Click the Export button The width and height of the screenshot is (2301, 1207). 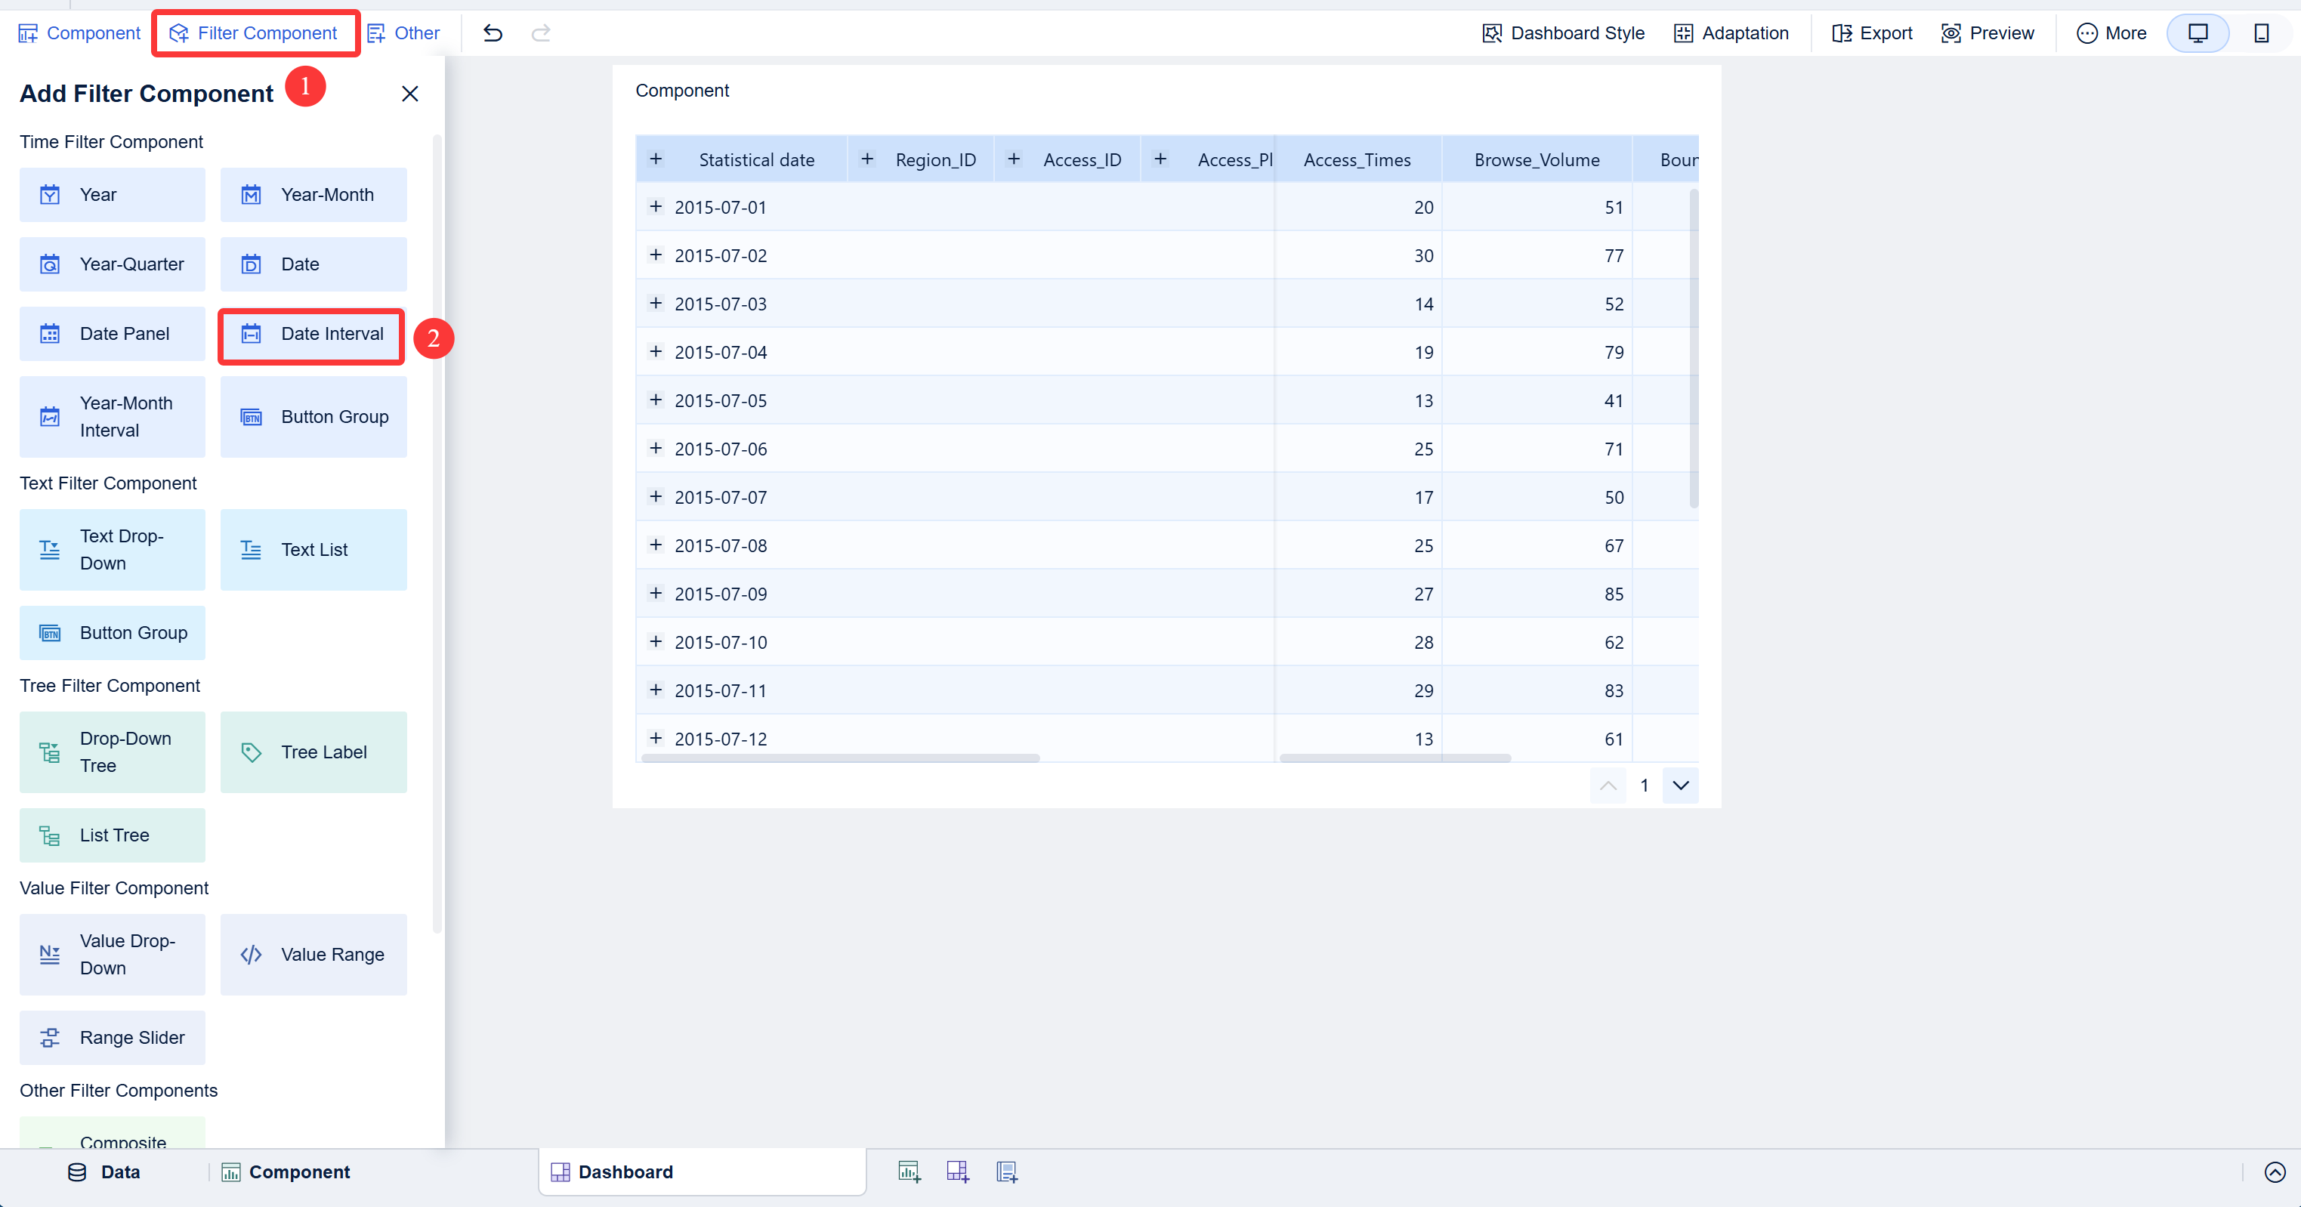coord(1870,33)
